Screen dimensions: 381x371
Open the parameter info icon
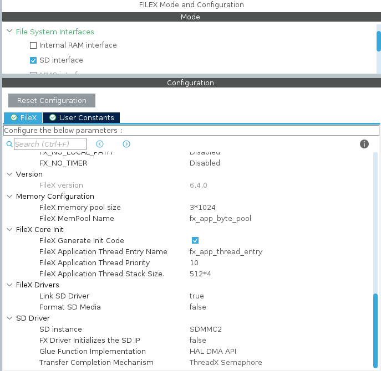pos(364,144)
